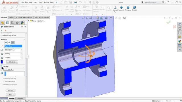Open the Insert menu
182x102 pixels.
(35, 2)
